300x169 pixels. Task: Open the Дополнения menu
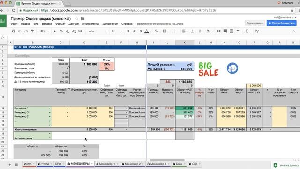pos(110,24)
